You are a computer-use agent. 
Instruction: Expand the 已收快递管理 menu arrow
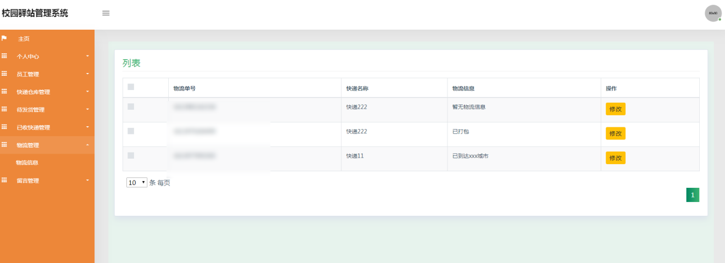click(x=87, y=127)
